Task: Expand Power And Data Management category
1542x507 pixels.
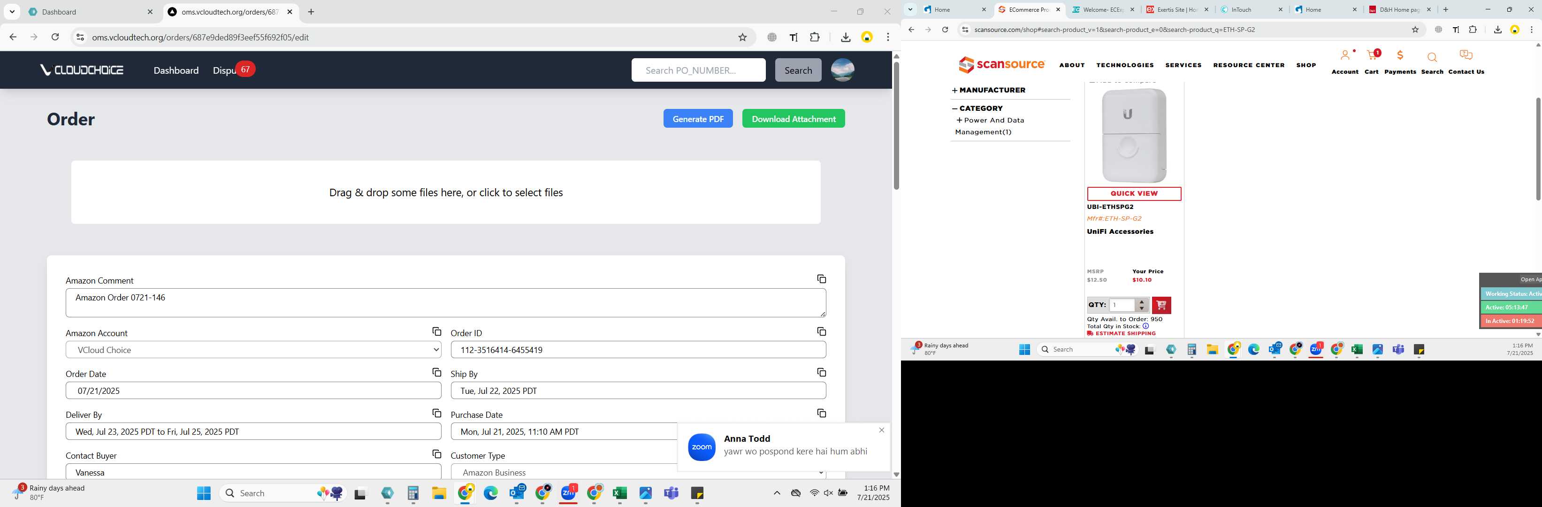Action: click(960, 120)
